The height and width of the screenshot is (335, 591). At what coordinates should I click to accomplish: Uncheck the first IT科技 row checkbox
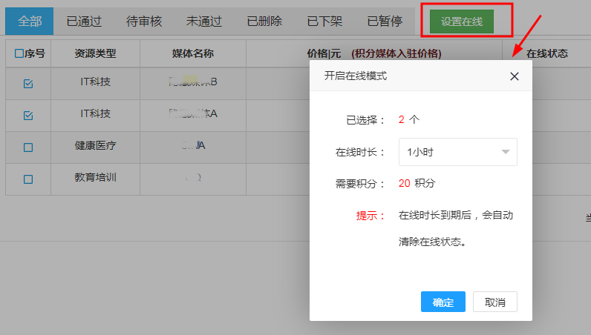pyautogui.click(x=28, y=84)
